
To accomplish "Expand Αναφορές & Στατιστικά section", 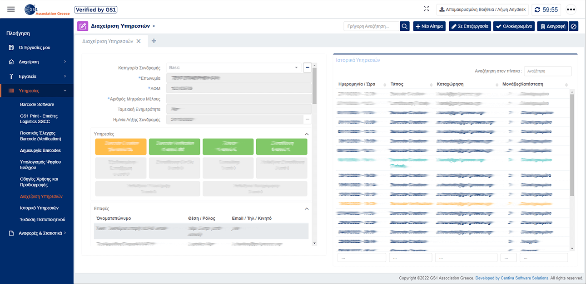I will click(37, 233).
